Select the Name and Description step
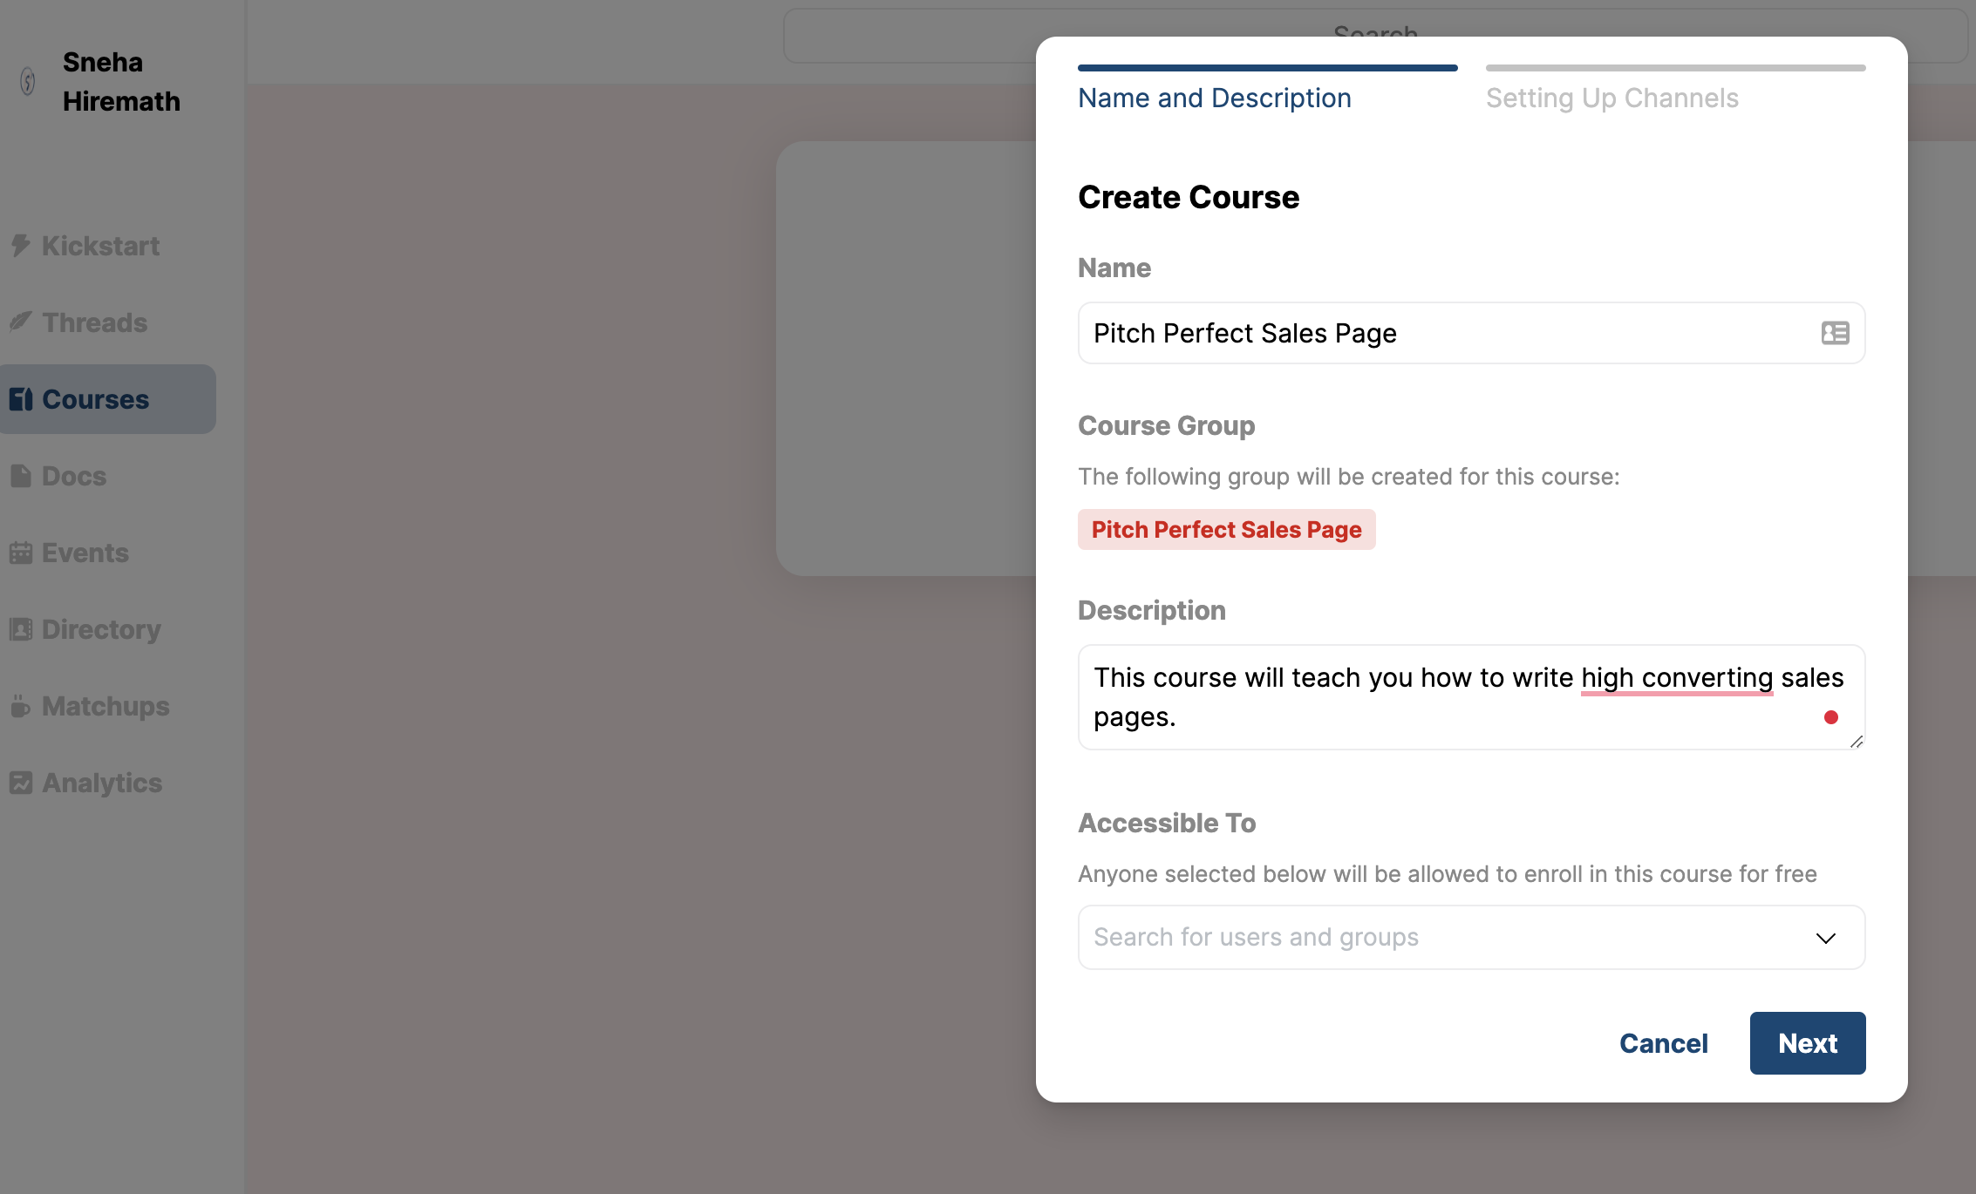 click(1214, 98)
